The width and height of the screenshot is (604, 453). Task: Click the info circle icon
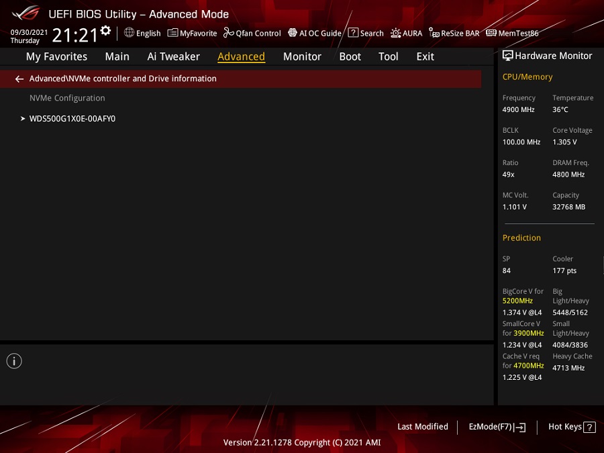(14, 361)
